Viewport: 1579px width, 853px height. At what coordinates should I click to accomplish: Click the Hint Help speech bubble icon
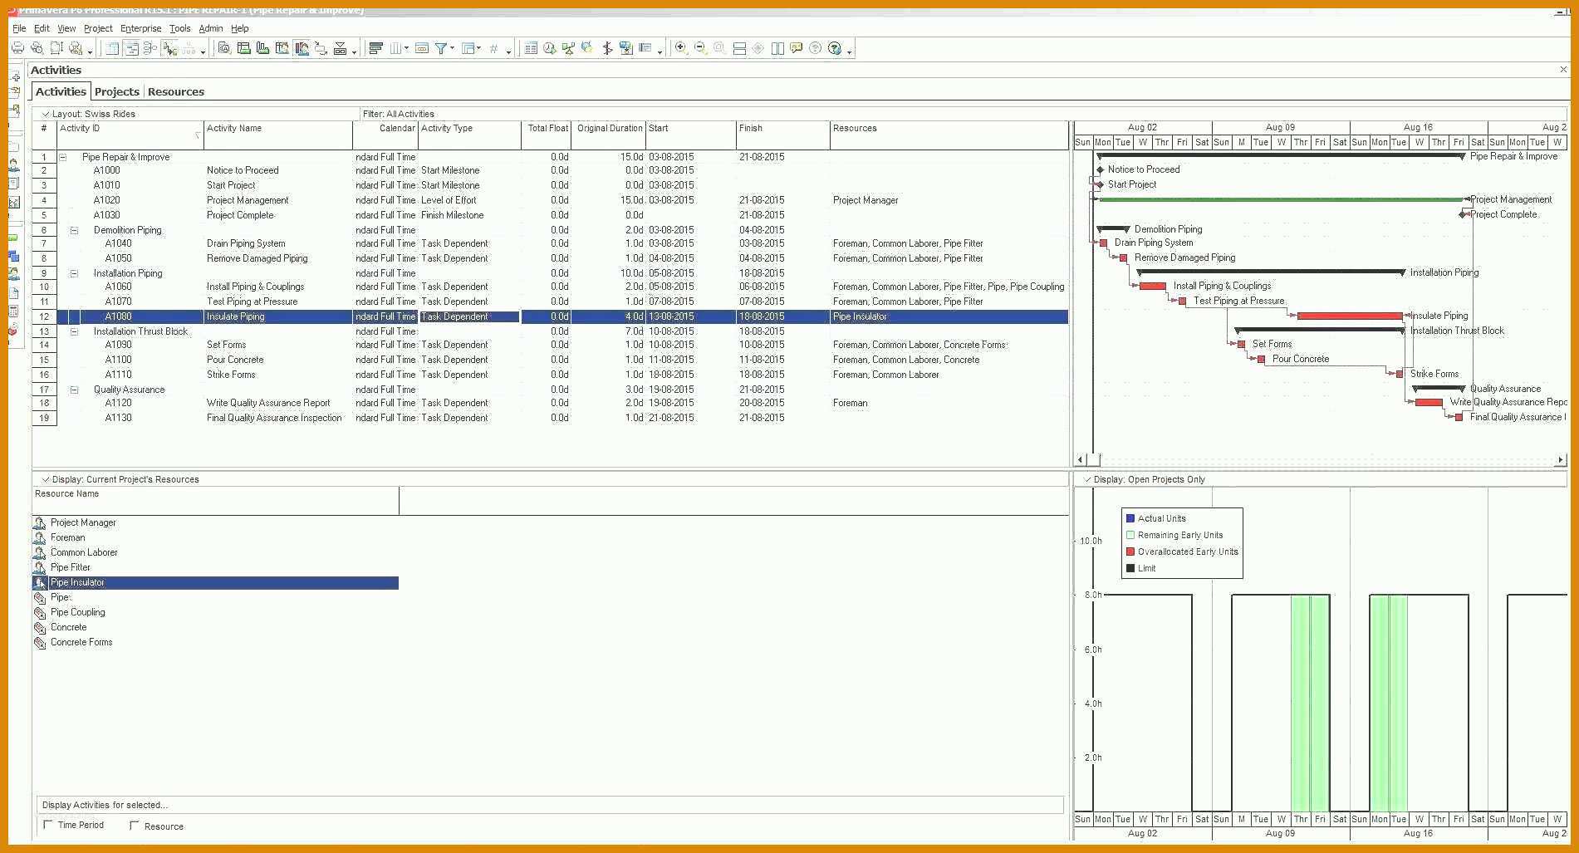(796, 48)
